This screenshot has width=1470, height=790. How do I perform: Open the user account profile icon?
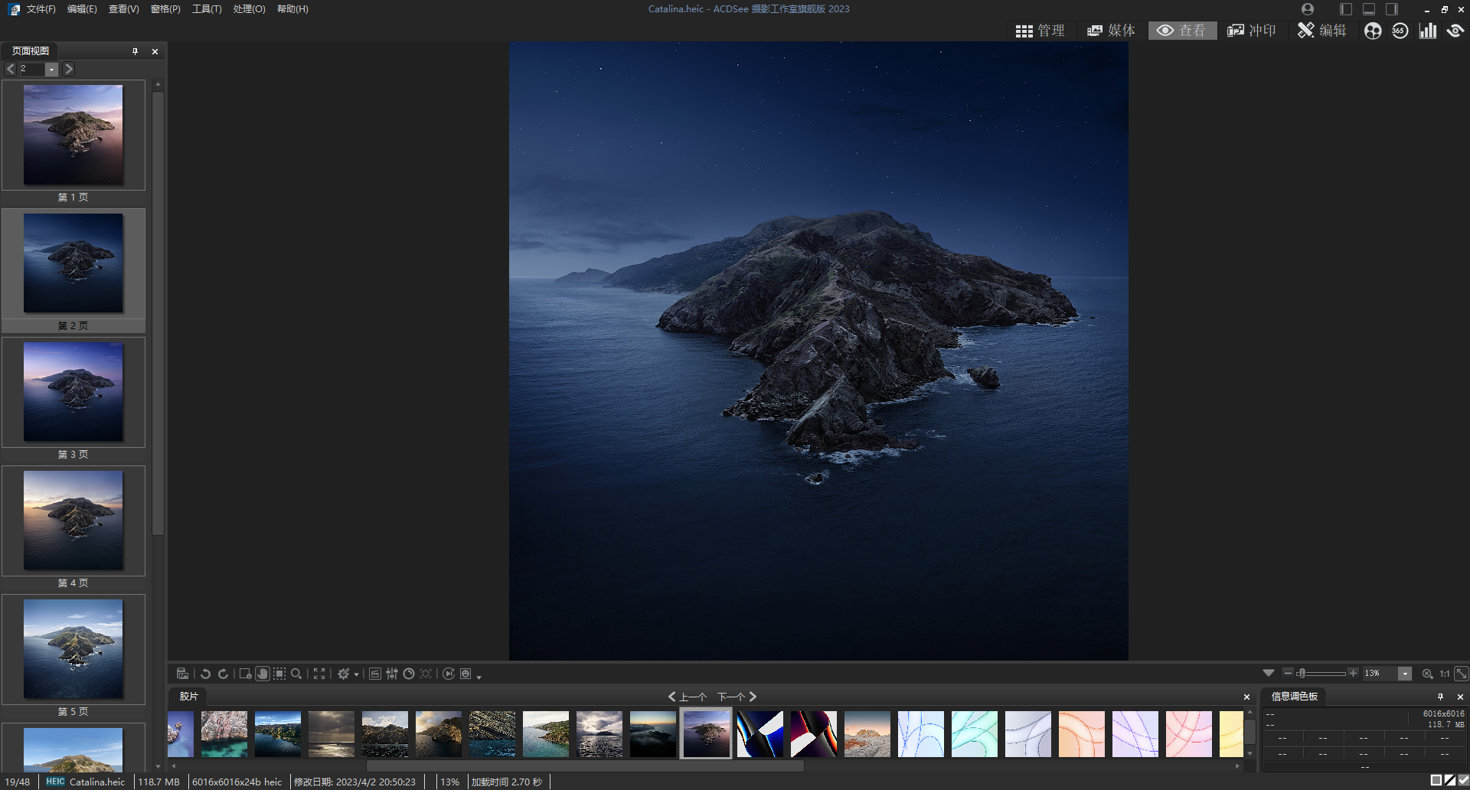tap(1308, 9)
